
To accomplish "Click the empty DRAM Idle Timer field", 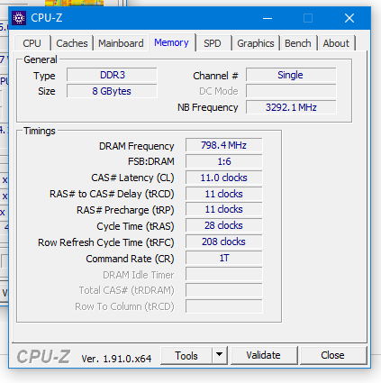I will tap(224, 274).
